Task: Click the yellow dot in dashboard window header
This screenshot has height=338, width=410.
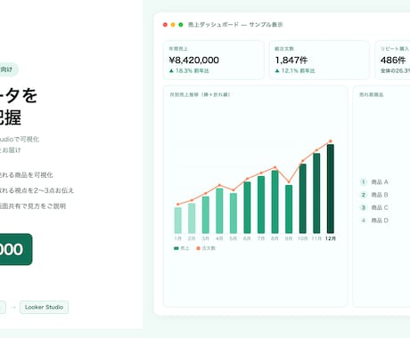Action: (x=173, y=25)
